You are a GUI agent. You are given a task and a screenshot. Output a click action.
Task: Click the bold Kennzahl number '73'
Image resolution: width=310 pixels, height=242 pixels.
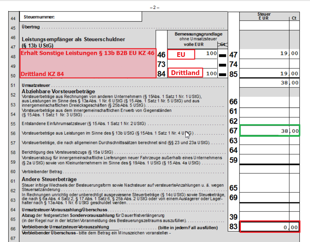(161, 64)
